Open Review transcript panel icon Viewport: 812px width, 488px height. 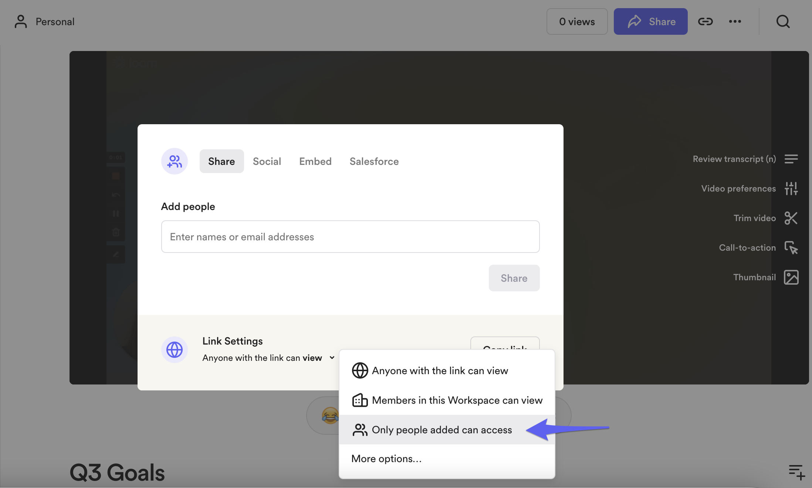click(x=791, y=159)
